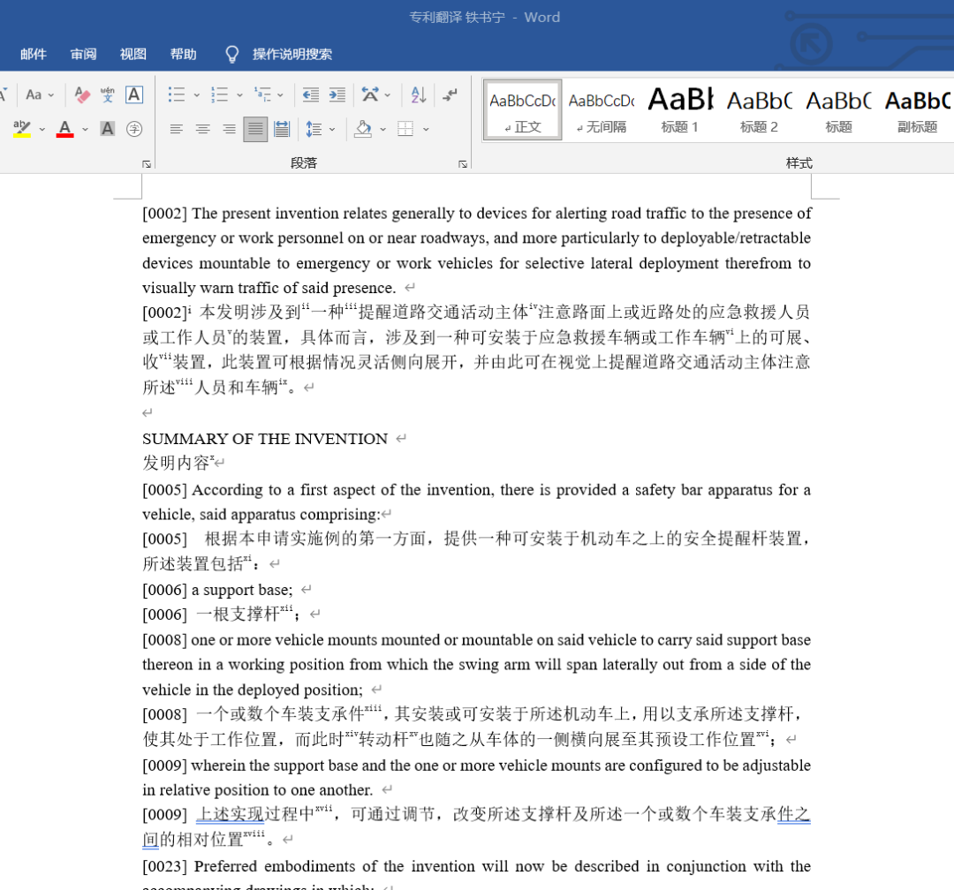
Task: Switch to the 视图 (View) tab
Action: (133, 54)
